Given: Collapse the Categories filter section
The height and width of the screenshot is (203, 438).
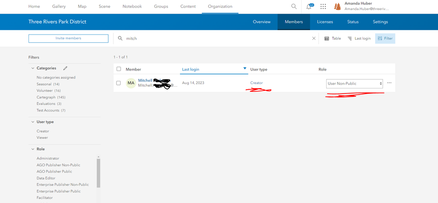Looking at the screenshot, I should click(33, 68).
